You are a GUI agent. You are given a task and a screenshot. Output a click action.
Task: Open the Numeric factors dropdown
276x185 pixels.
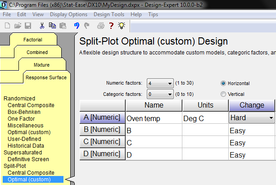(160, 83)
